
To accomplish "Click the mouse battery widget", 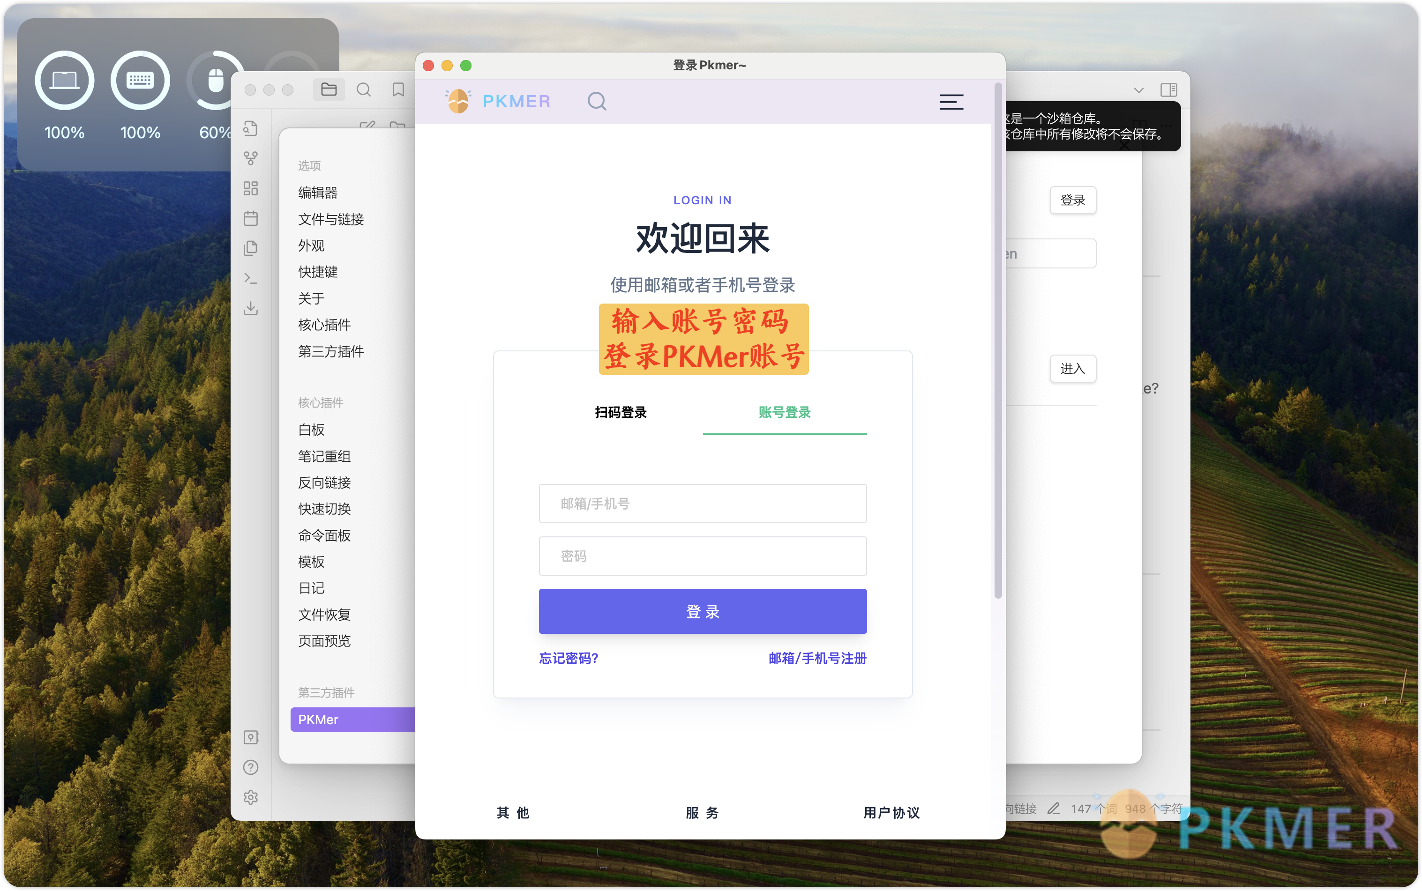I will coord(216,80).
